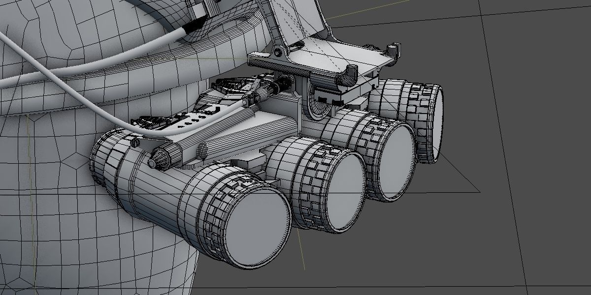Select the hinge pin on mount arm
The image size is (591, 295).
click(x=279, y=52)
